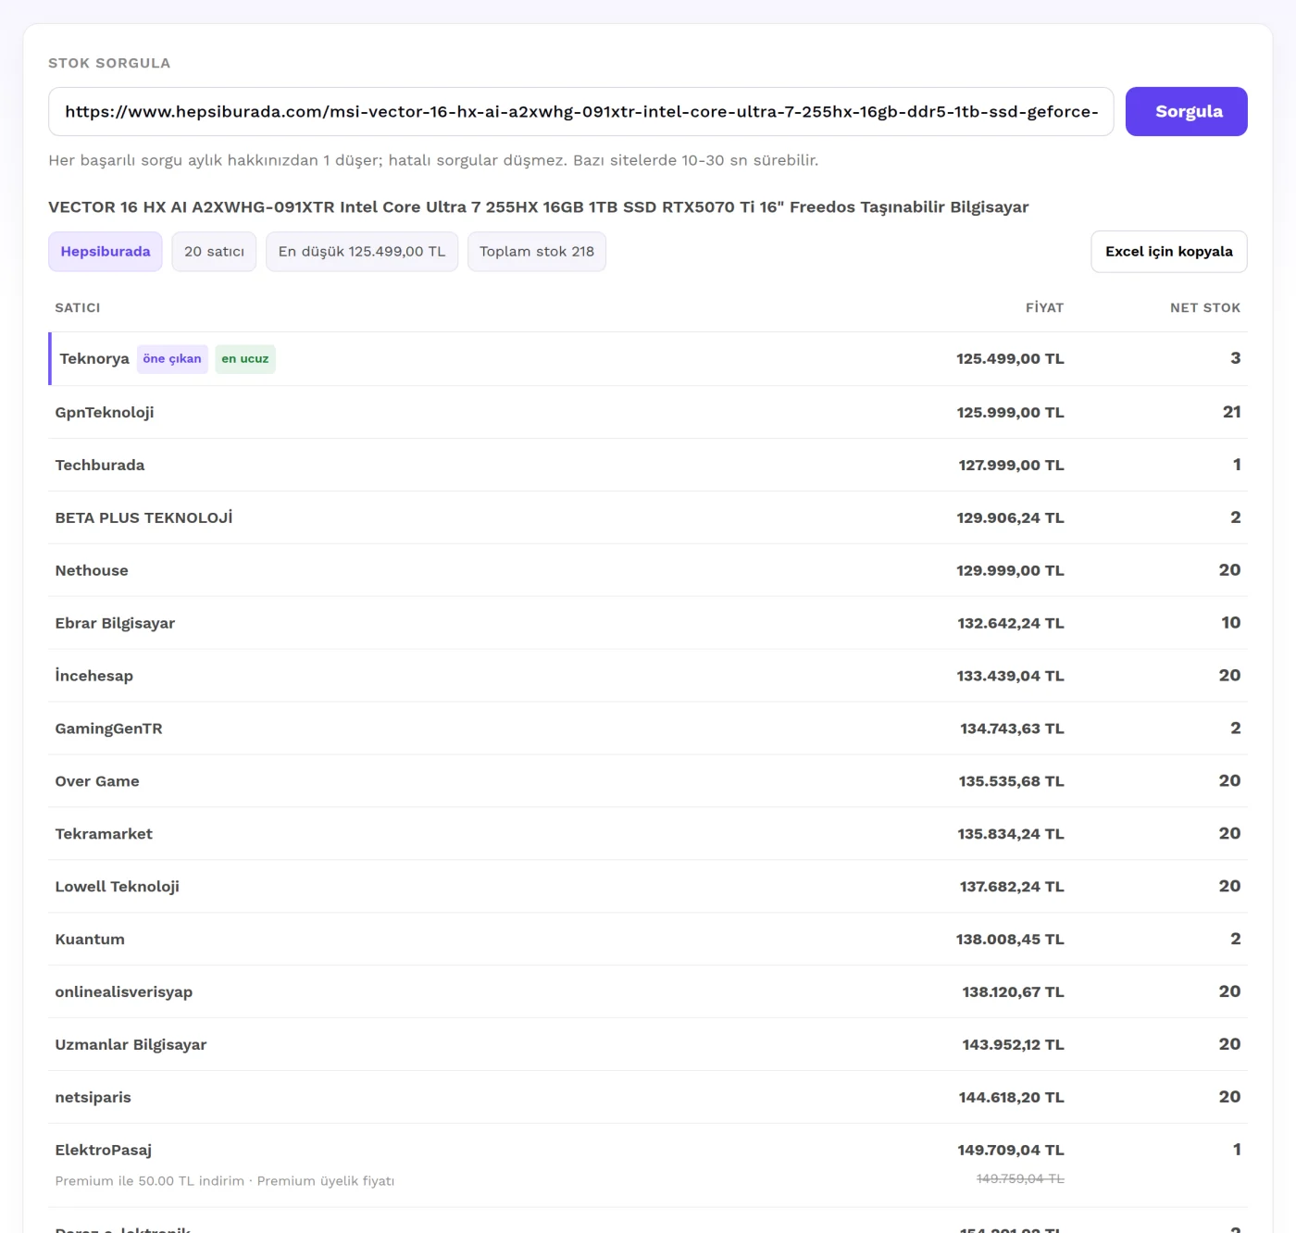Click the 'Toplam stok 218' chip
The height and width of the screenshot is (1233, 1296).
tap(537, 252)
